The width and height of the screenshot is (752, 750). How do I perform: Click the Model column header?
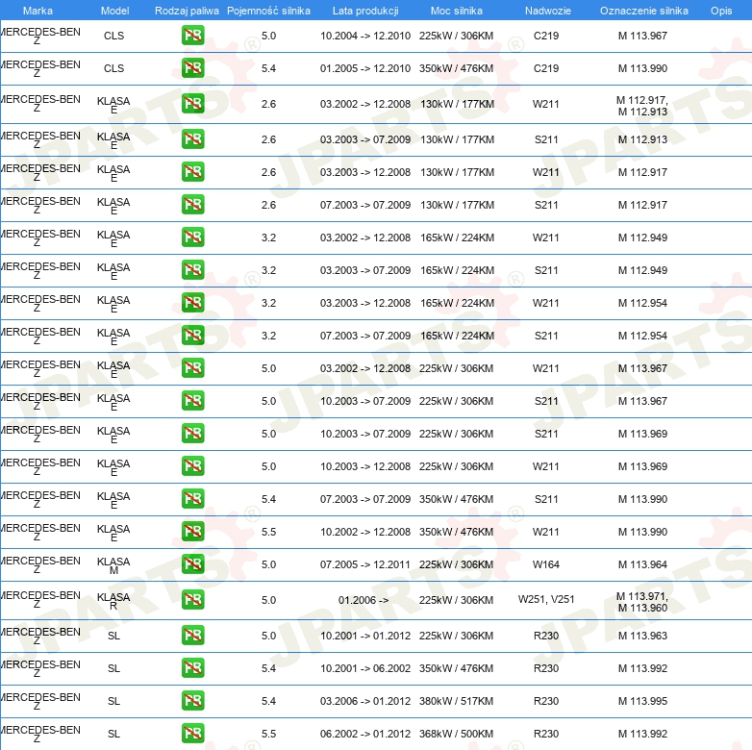tap(114, 11)
